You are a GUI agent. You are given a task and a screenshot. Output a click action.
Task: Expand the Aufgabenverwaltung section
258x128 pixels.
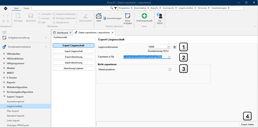tap(46, 38)
